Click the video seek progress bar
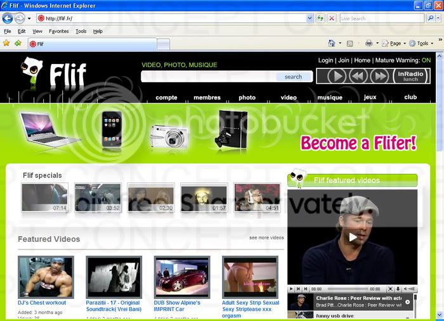 click(x=348, y=289)
